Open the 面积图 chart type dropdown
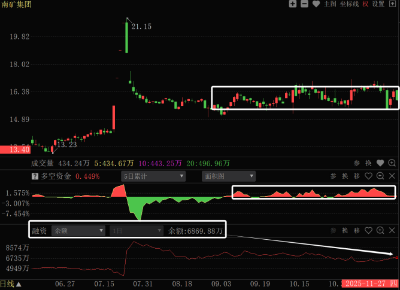Image resolution: width=400 pixels, height=290 pixels. (229, 176)
